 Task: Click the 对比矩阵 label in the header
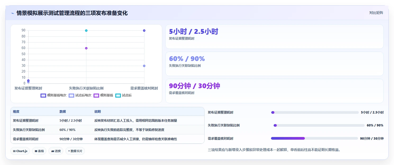coord(376,13)
